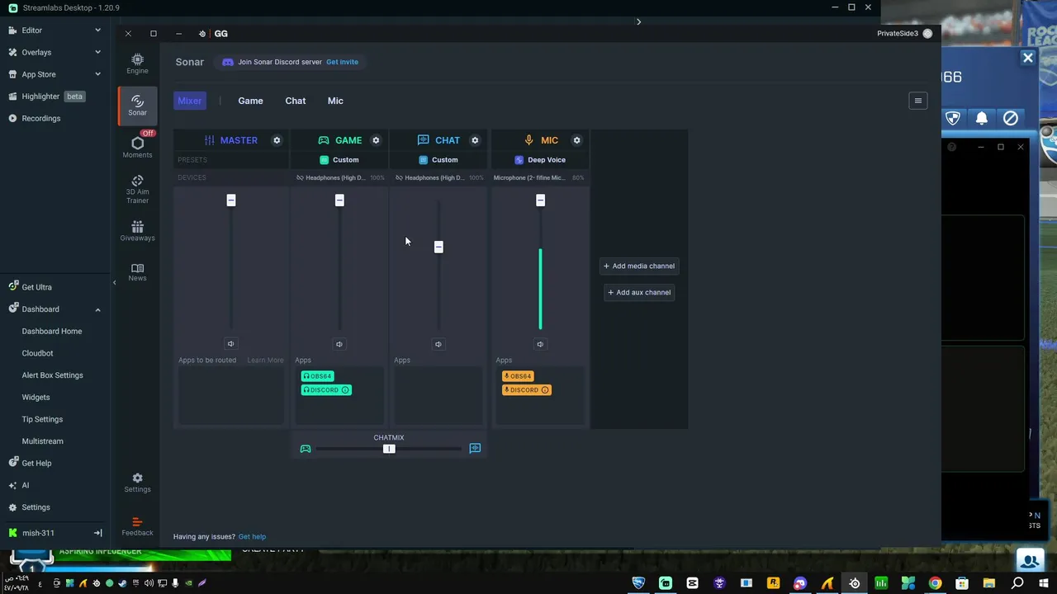Click the info icon on GAME Discord tag

tap(345, 390)
